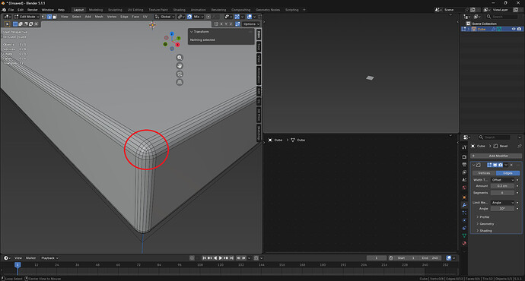
Task: Select face select mode icon
Action: (54, 17)
